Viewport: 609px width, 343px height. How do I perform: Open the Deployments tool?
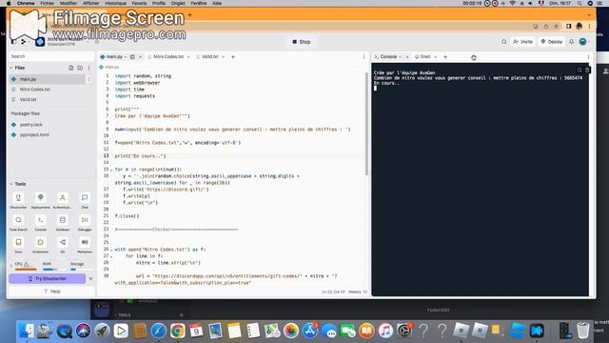[x=40, y=201]
